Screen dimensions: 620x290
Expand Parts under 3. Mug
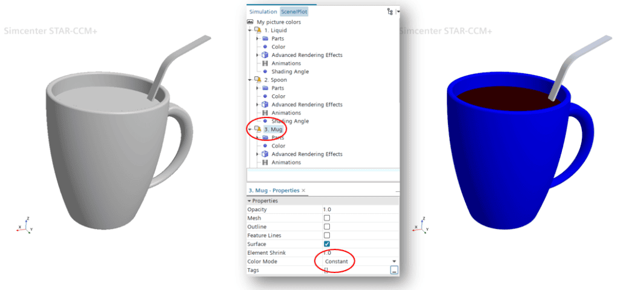257,137
